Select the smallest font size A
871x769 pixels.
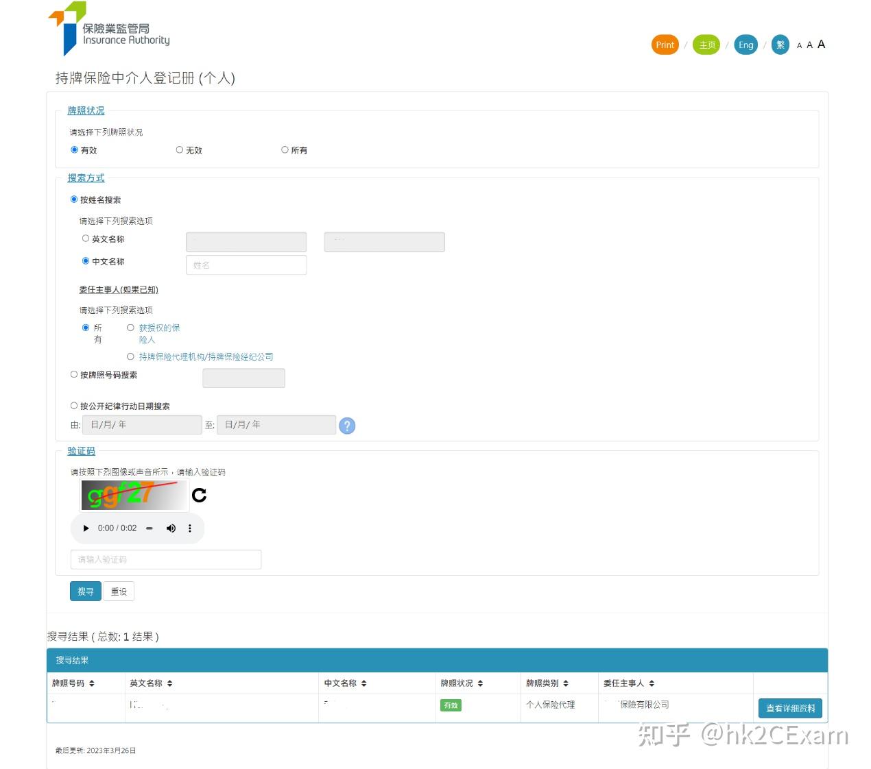click(x=799, y=46)
